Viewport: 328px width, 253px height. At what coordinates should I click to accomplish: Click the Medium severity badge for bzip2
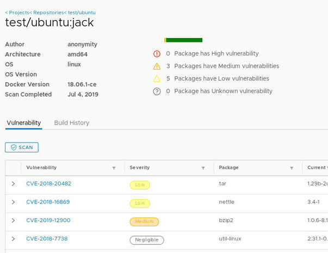coord(144,221)
